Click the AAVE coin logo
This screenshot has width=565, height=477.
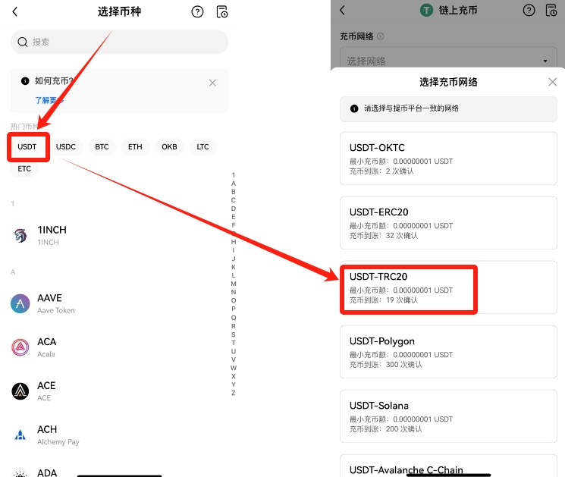pyautogui.click(x=20, y=303)
